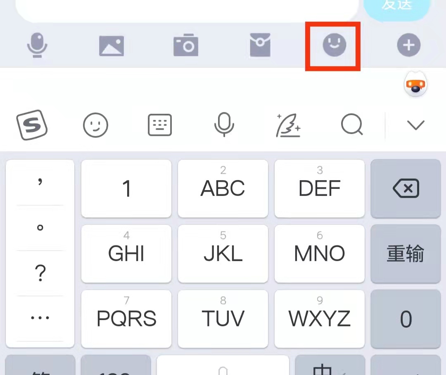The height and width of the screenshot is (375, 446).
Task: Open Sogou keyboard outline emoticon face
Action: tap(95, 125)
